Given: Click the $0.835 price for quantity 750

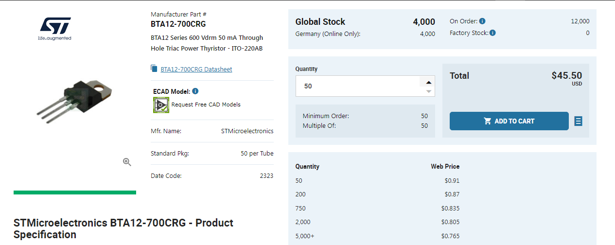Looking at the screenshot, I should click(x=450, y=209).
